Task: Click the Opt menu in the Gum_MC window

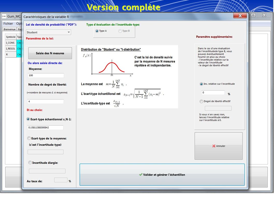Action: [19, 24]
